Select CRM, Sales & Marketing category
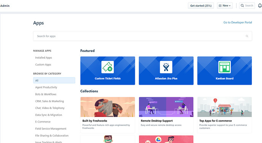Image resolution: width=262 pixels, height=143 pixels. click(49, 101)
